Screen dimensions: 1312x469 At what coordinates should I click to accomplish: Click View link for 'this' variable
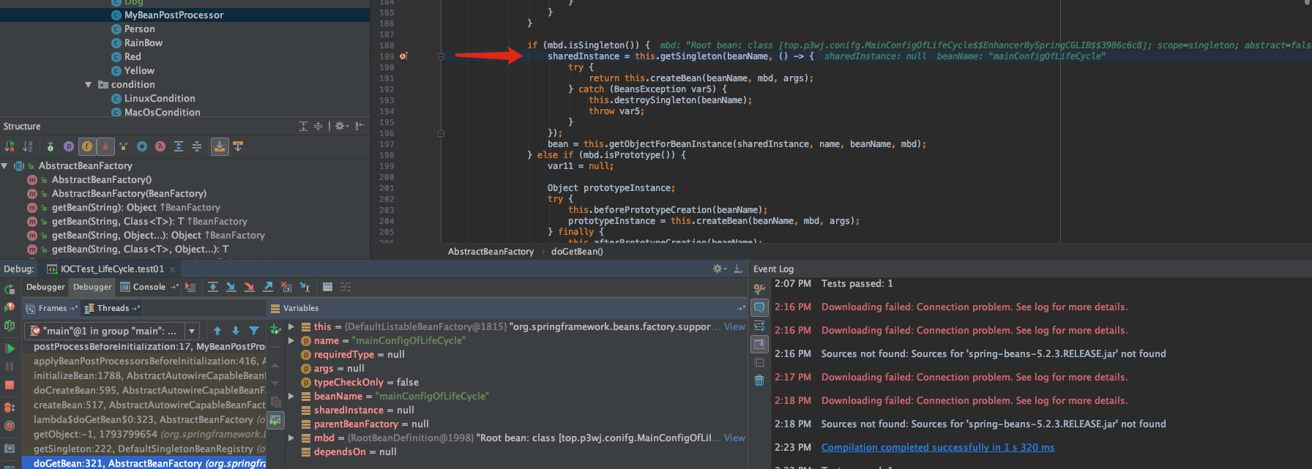pyautogui.click(x=734, y=326)
